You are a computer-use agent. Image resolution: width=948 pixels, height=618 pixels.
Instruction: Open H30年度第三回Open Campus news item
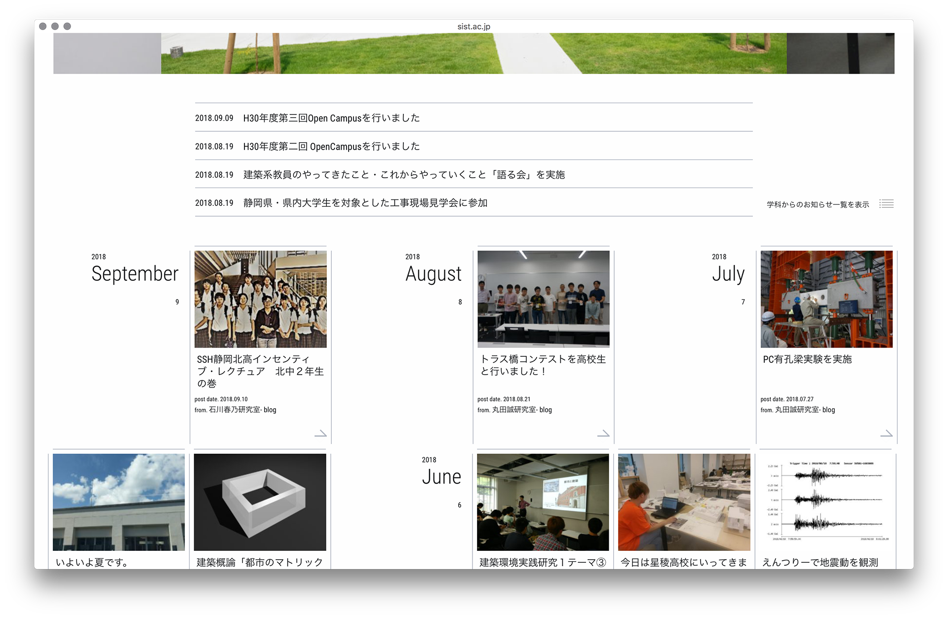coord(331,118)
